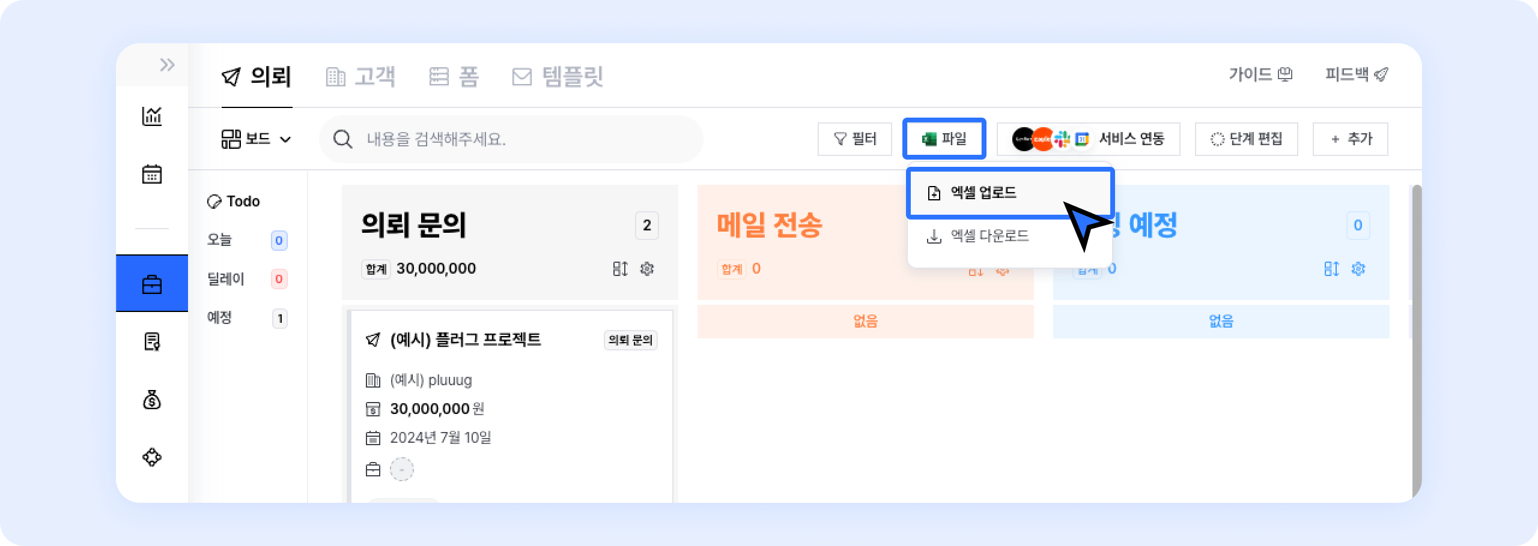The height and width of the screenshot is (546, 1538).
Task: Click the 추가 button
Action: [x=1351, y=139]
